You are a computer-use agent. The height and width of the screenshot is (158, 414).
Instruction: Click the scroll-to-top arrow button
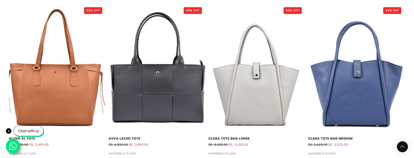(402, 147)
